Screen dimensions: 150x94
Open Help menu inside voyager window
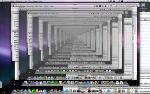[51, 6]
